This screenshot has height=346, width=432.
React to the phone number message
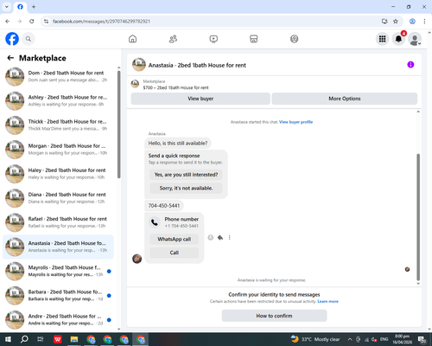211,238
